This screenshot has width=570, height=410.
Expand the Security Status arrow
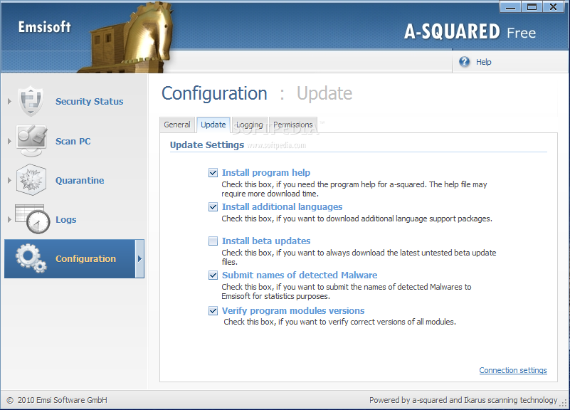coord(9,101)
